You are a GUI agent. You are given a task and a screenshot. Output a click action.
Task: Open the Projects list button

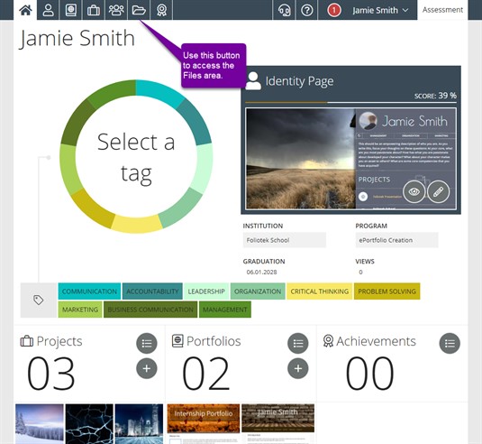(x=147, y=343)
